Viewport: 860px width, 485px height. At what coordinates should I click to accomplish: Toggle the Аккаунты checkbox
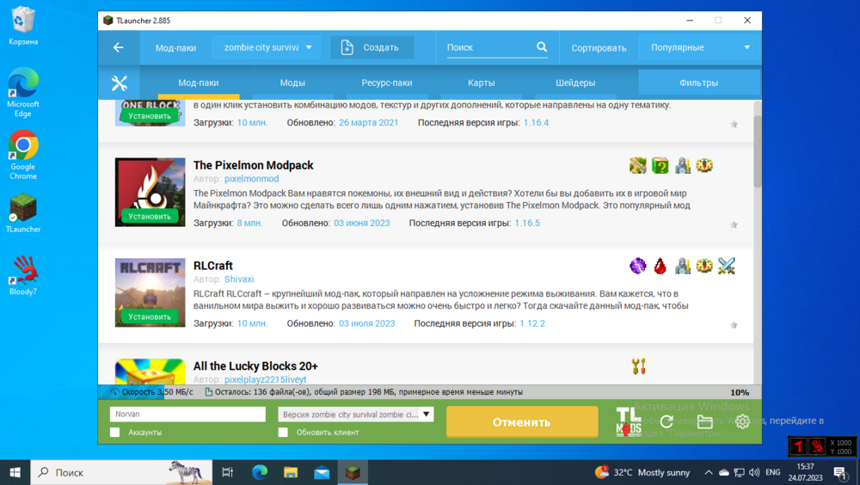click(114, 433)
